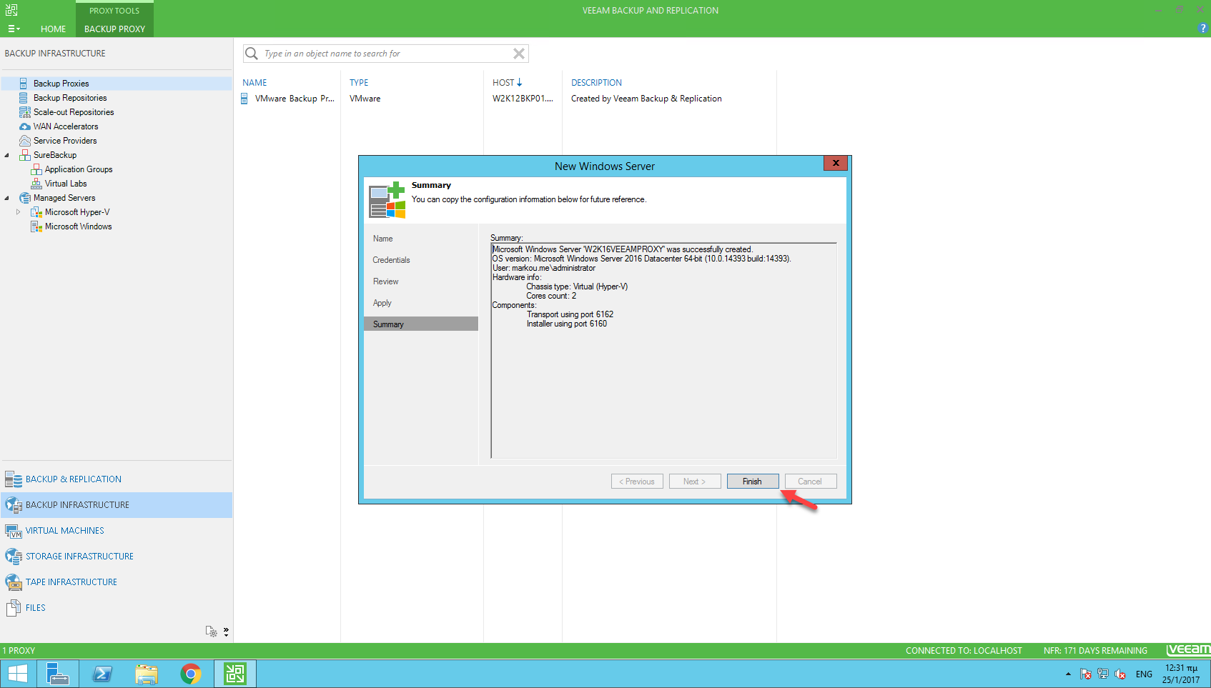Click the Backup Infrastructure pane icon

point(14,505)
